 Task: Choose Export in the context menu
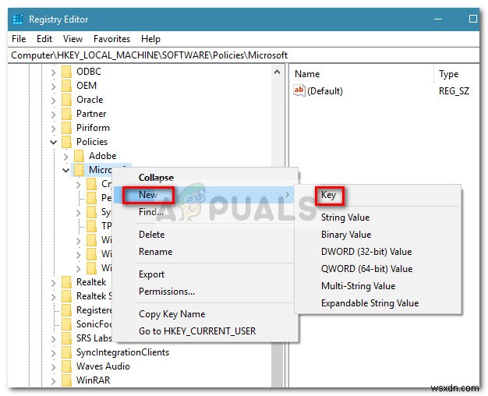click(205, 274)
